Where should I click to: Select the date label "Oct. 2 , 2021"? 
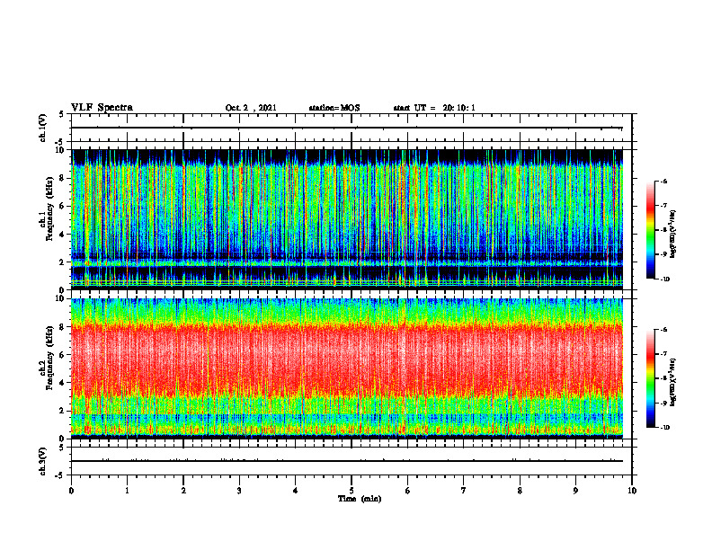(251, 108)
